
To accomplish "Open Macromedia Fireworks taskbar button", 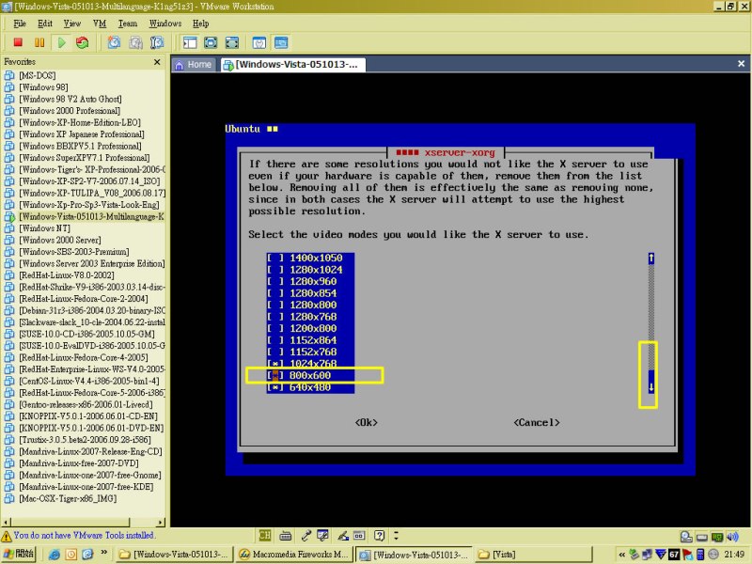I will 294,555.
